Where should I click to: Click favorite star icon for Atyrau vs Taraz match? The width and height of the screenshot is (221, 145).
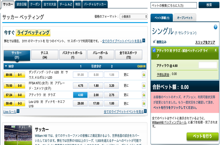(144, 95)
